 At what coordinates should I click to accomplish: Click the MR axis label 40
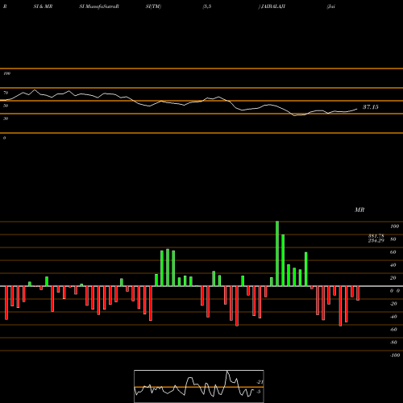pos(393,265)
